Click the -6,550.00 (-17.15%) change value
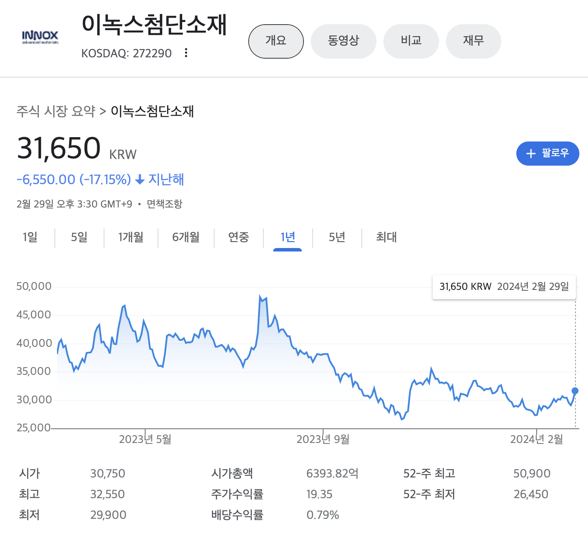The height and width of the screenshot is (534, 588). point(74,180)
